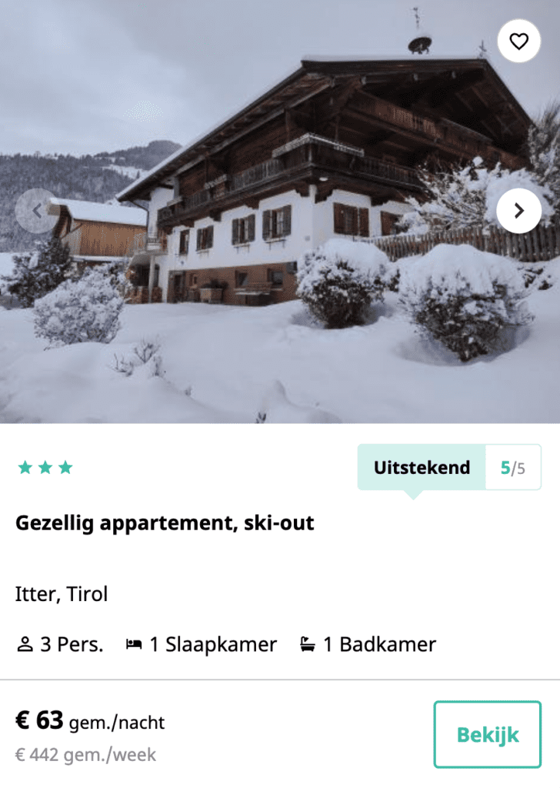Screen dimensions: 560x788
Task: Open the title 'Gezellig appartement, ski-out'
Action: pyautogui.click(x=165, y=523)
